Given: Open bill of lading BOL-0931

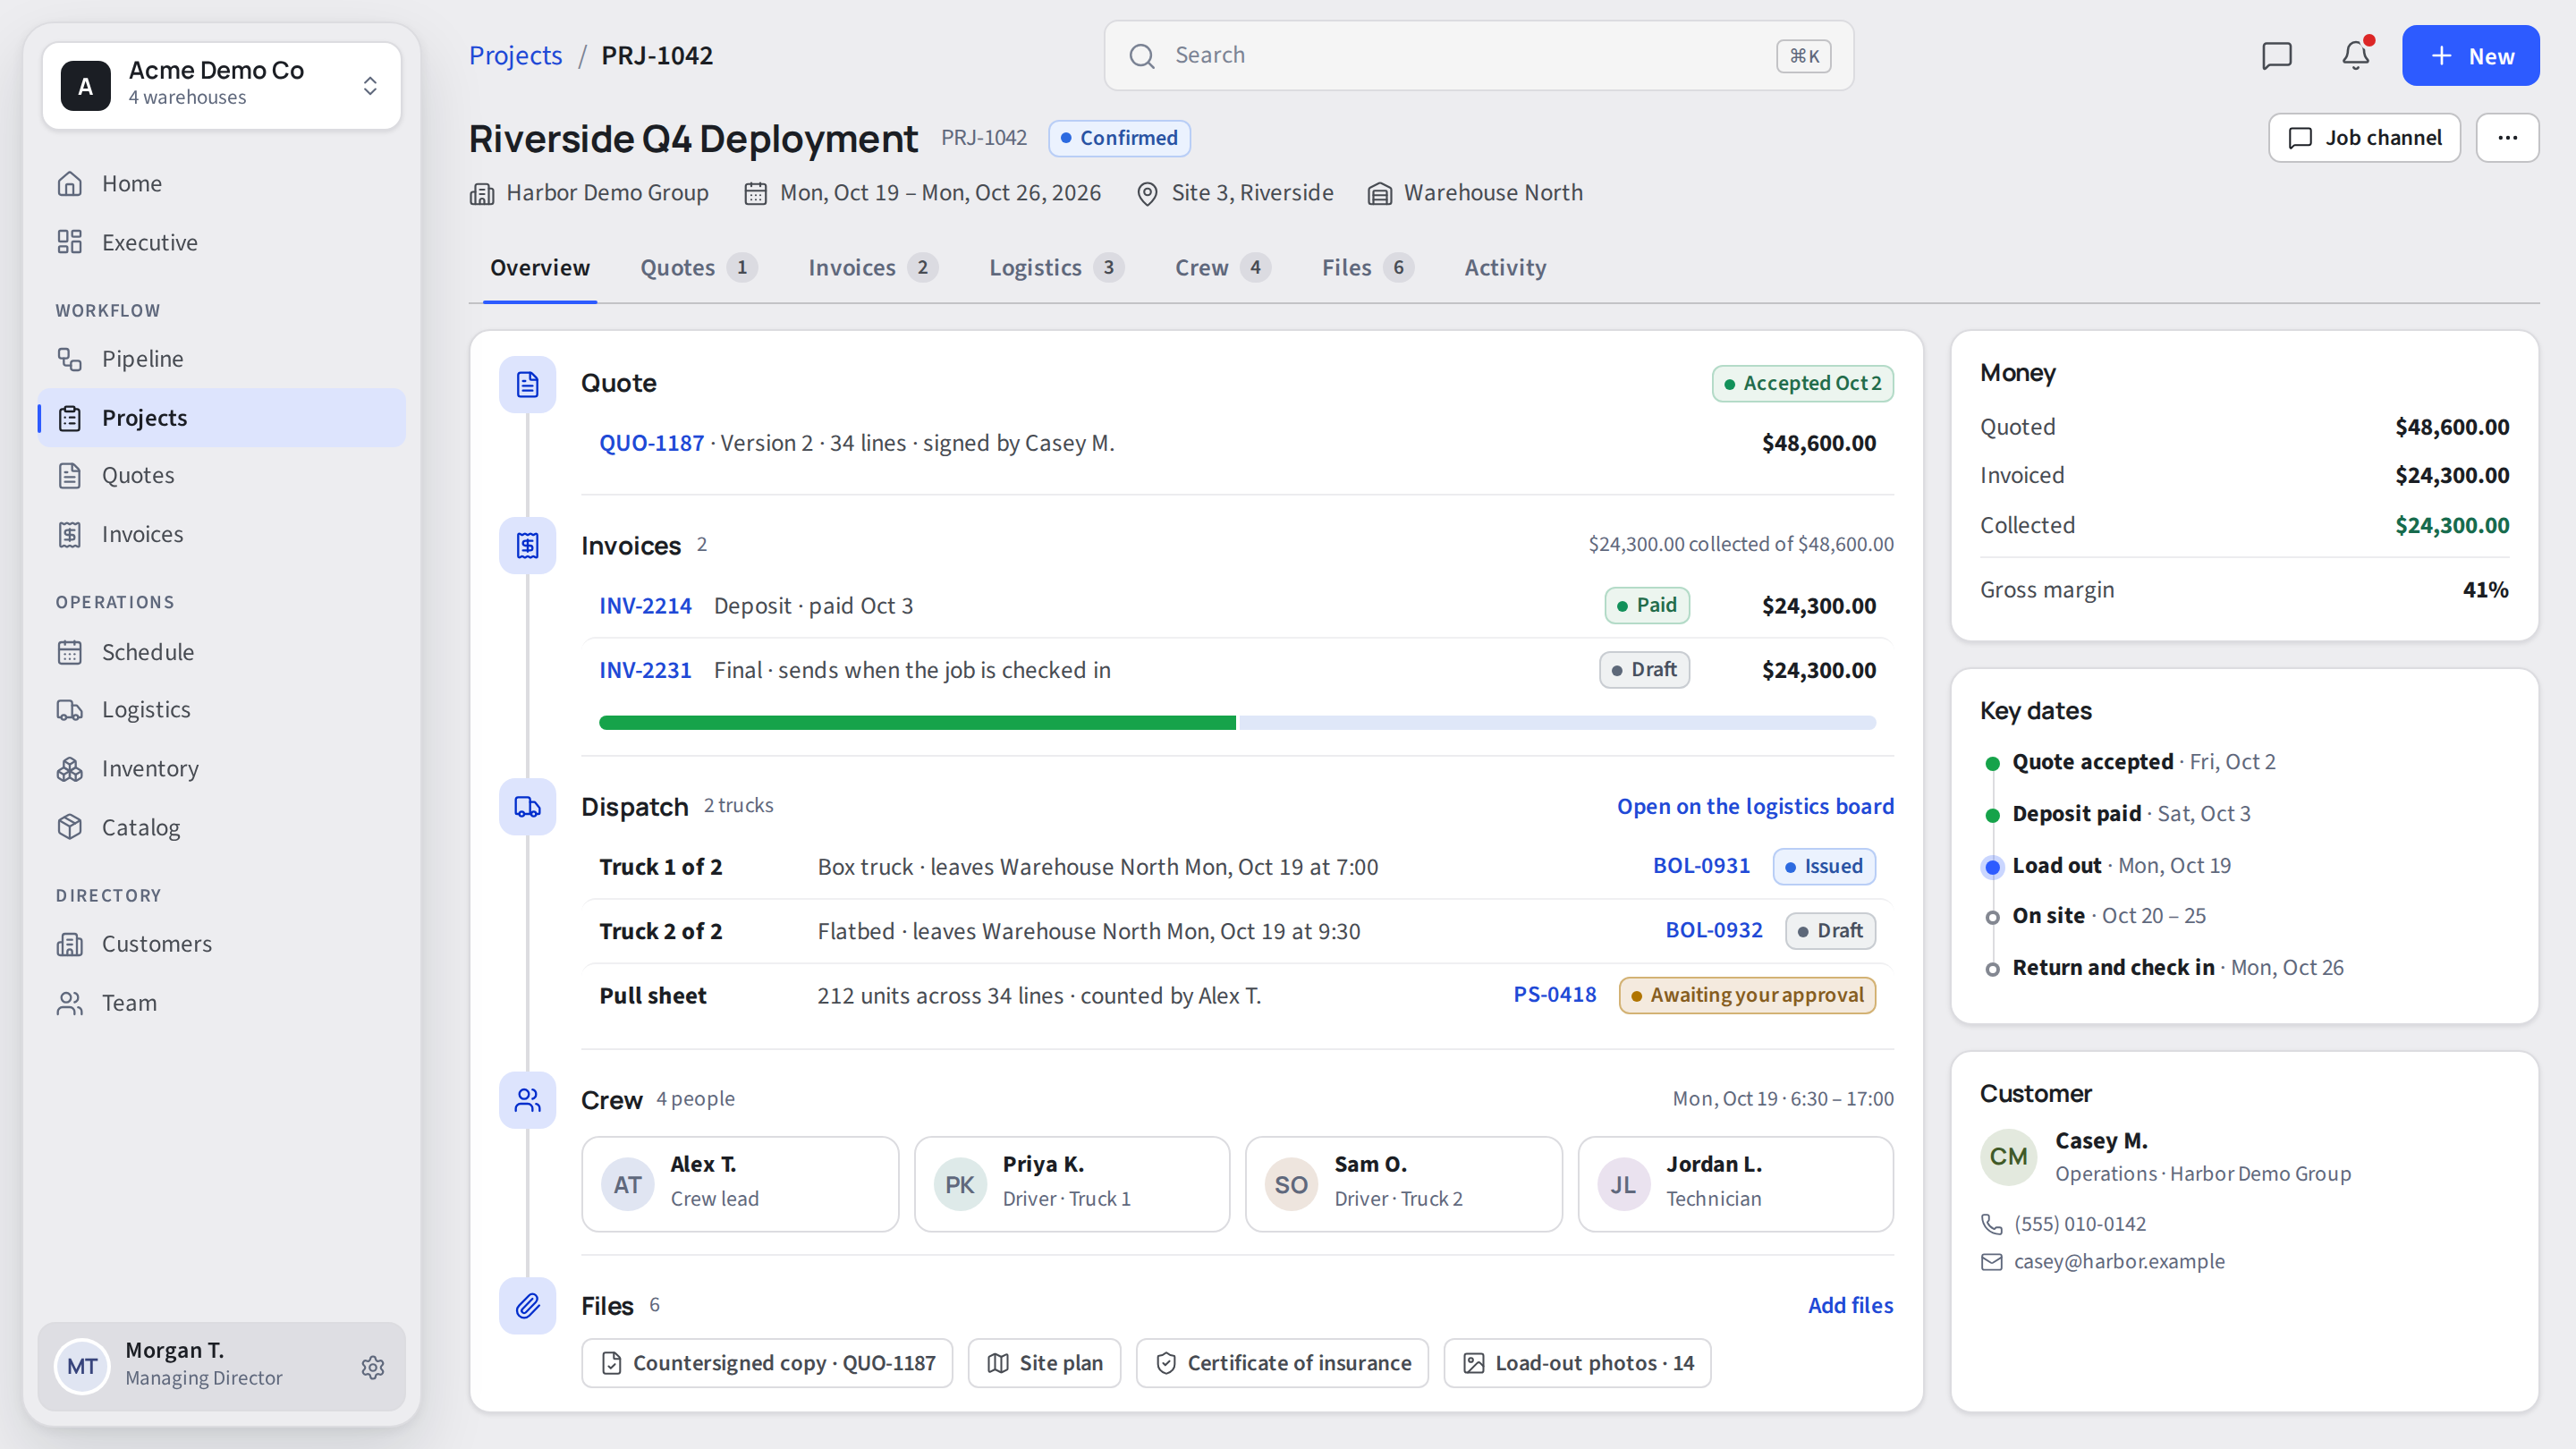Looking at the screenshot, I should 1701,866.
